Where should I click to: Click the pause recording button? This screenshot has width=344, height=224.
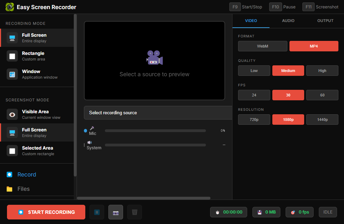[97, 212]
